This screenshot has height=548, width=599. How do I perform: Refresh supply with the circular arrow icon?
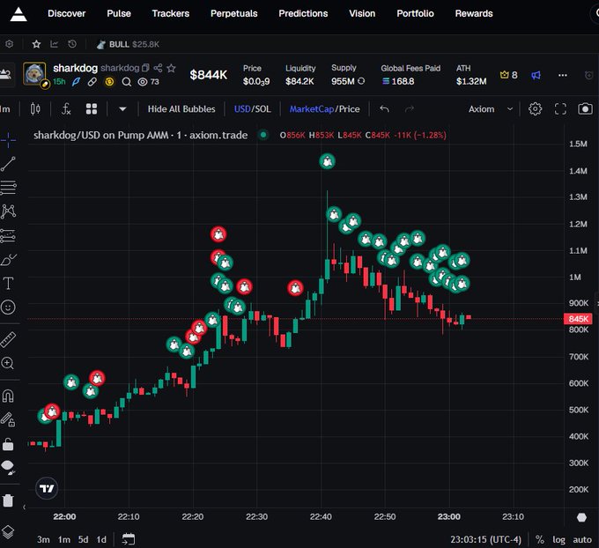(361, 81)
